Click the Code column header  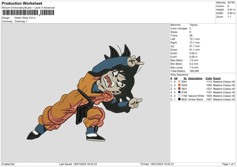pos(209,78)
